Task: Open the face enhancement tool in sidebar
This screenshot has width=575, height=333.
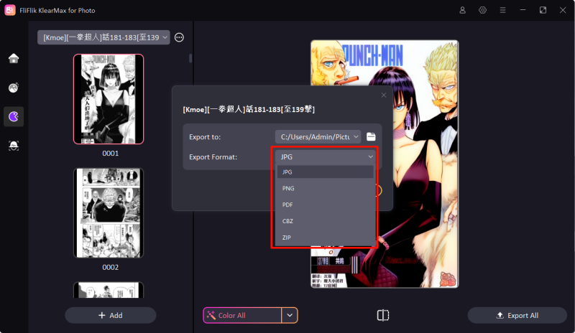Action: coord(14,146)
